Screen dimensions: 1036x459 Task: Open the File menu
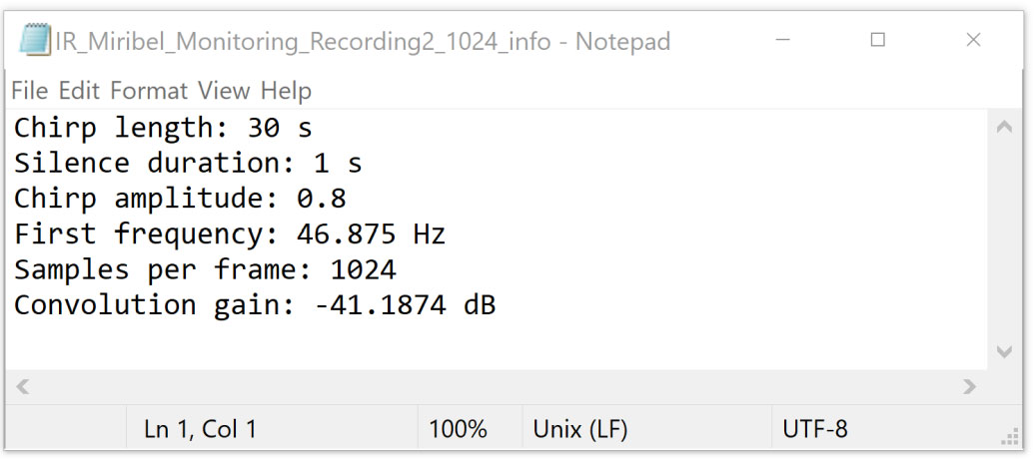(29, 91)
